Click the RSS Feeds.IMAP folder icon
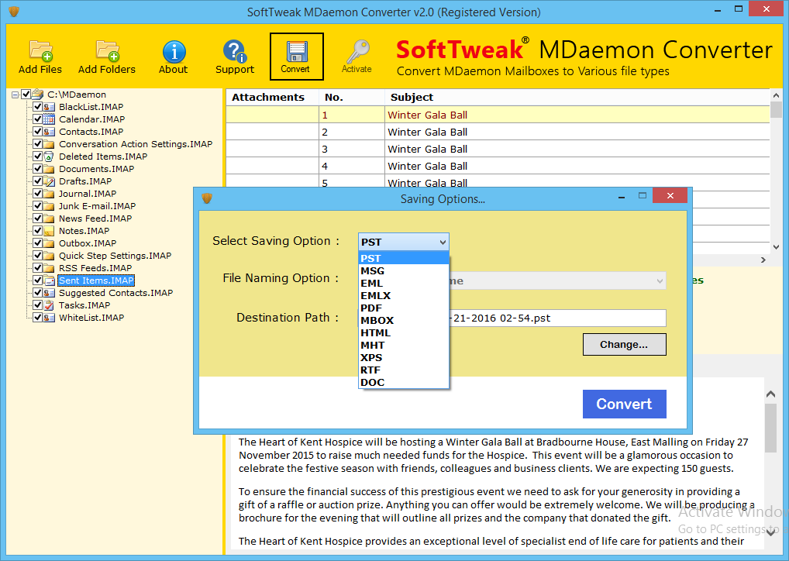The height and width of the screenshot is (561, 789). (49, 268)
